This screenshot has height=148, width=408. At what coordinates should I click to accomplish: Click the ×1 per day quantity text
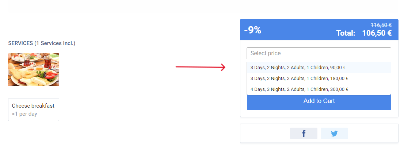pos(24,114)
